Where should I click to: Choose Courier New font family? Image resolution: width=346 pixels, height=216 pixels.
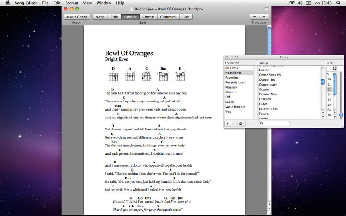point(289,94)
